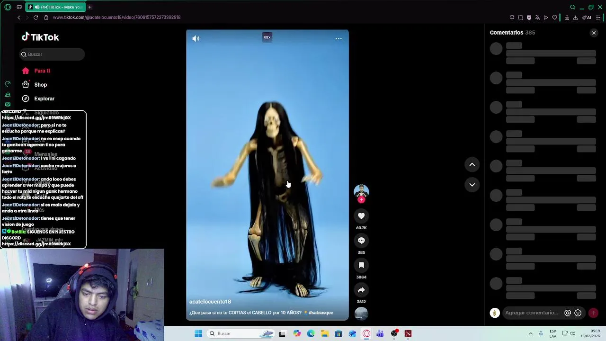Screen dimensions: 606x341
Task: Open the acatelocuento18 username link
Action: coord(210,302)
